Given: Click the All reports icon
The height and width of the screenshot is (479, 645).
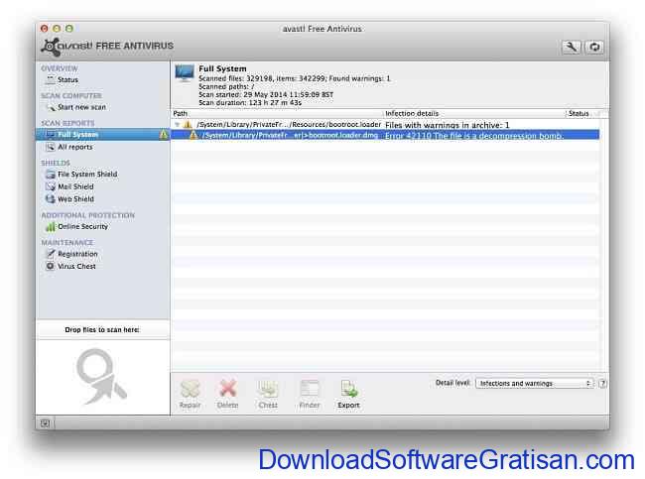Looking at the screenshot, I should click(51, 147).
